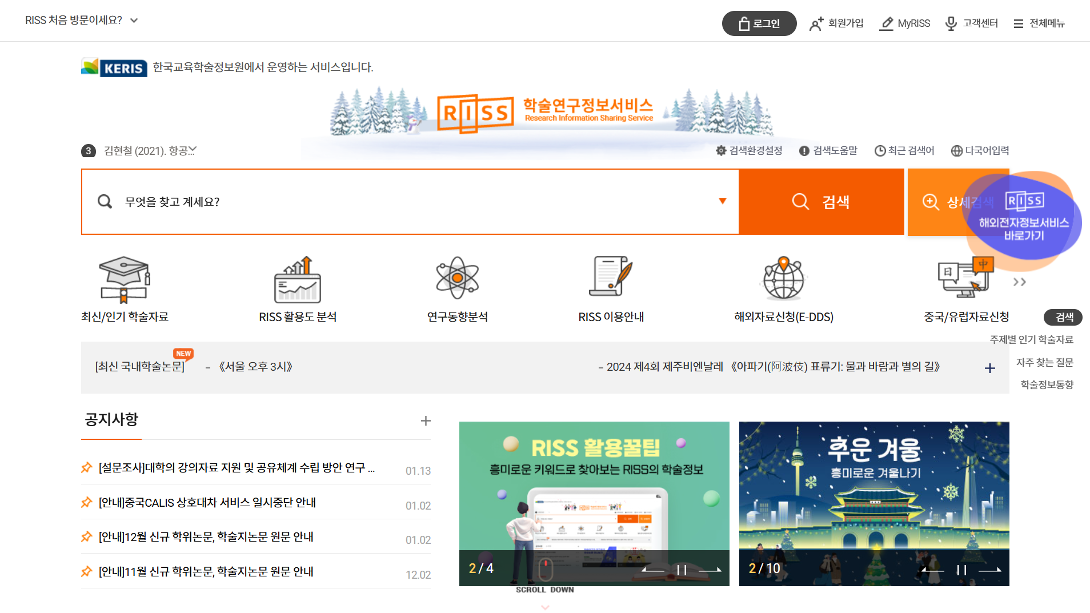
Task: Go to previous slide on RISS 활용꿀팁 banner
Action: [653, 570]
